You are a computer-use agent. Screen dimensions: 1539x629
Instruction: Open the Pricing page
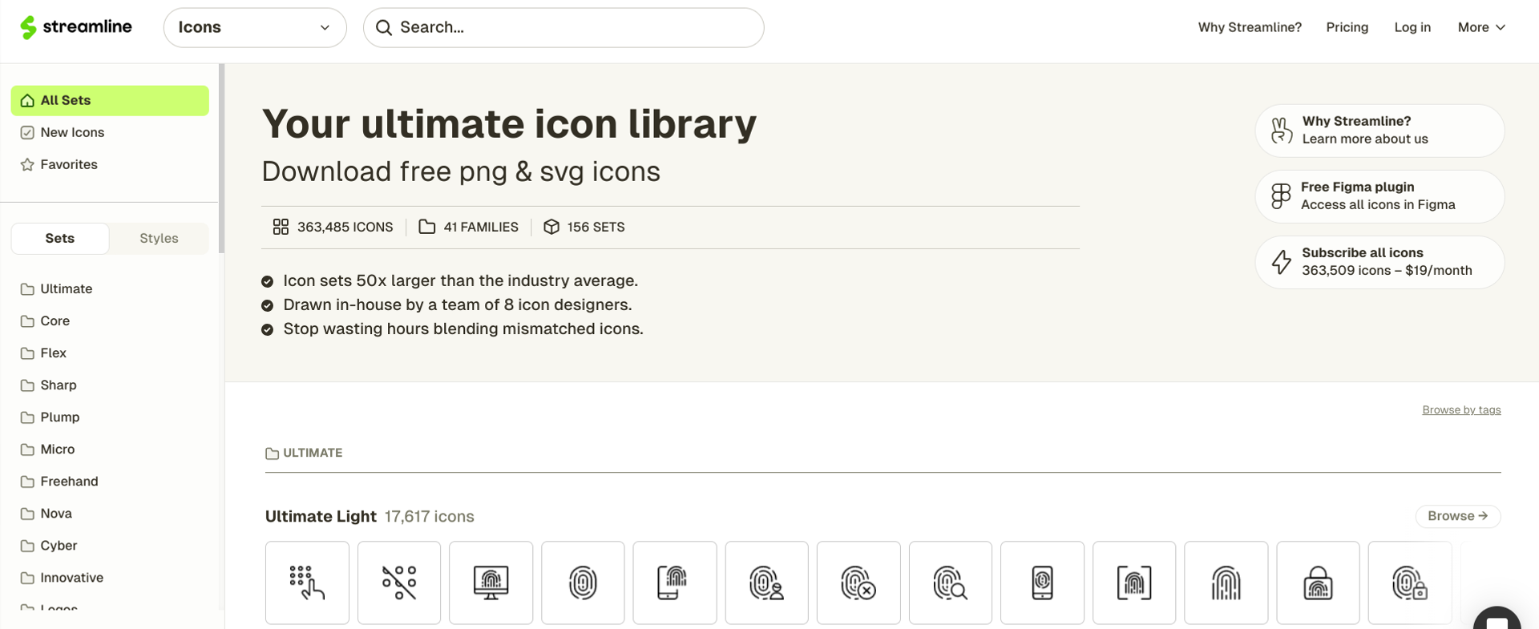(x=1347, y=26)
